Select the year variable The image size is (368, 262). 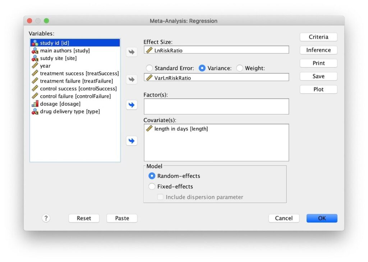coord(75,66)
